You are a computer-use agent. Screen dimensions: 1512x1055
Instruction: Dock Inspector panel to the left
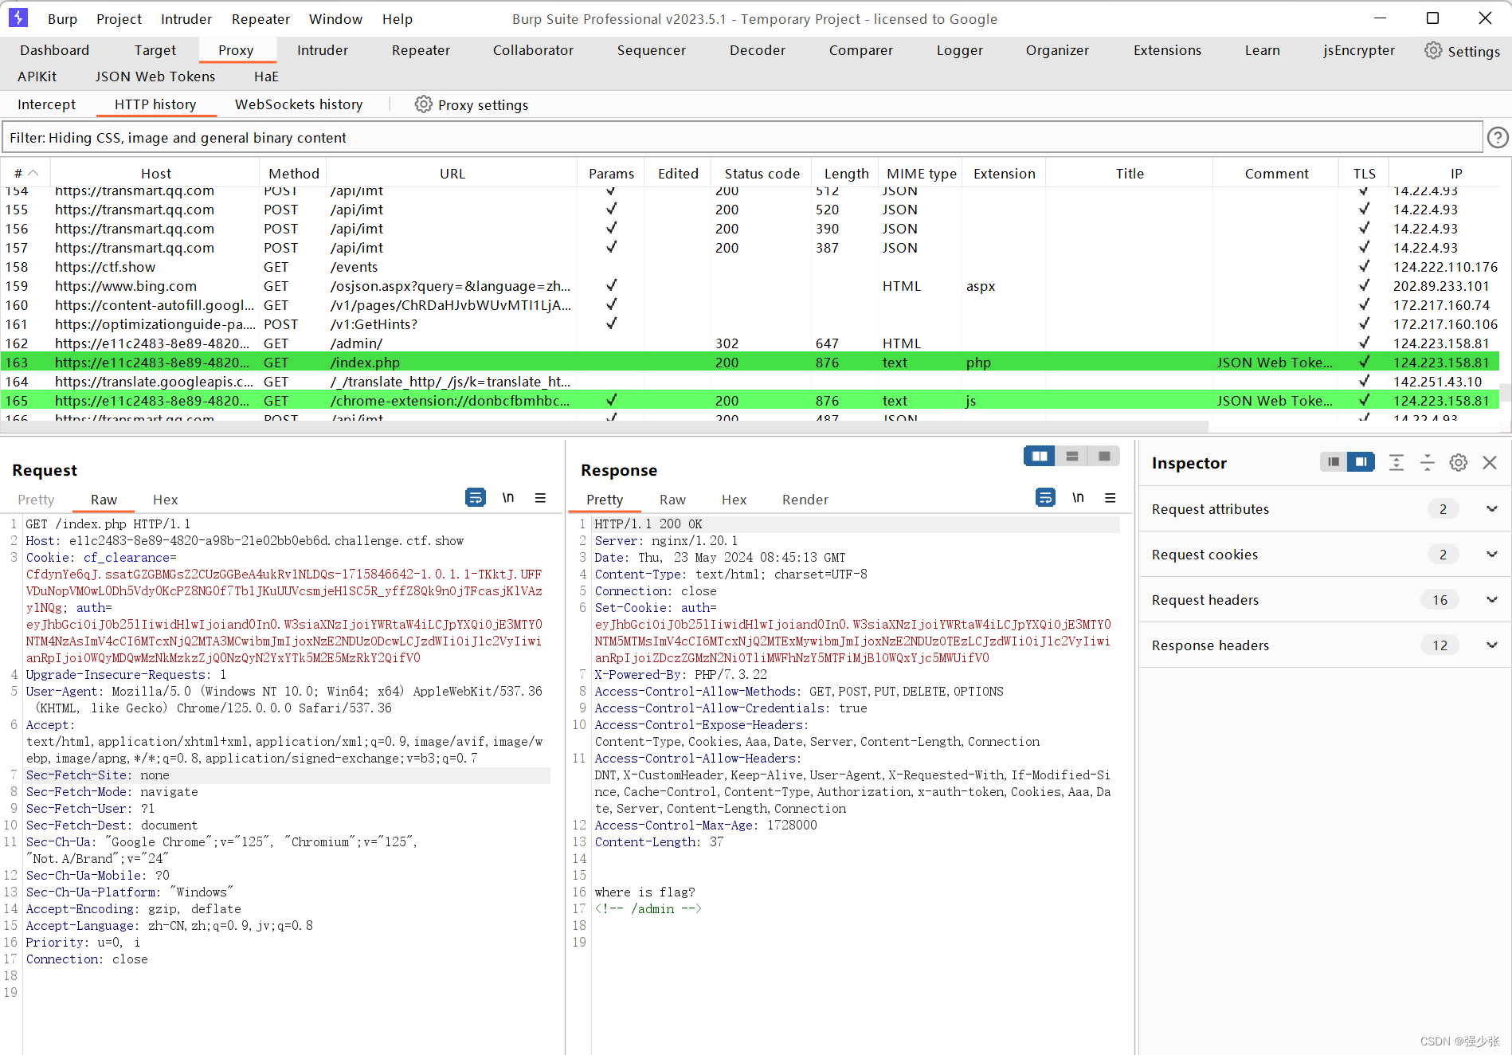(x=1334, y=462)
